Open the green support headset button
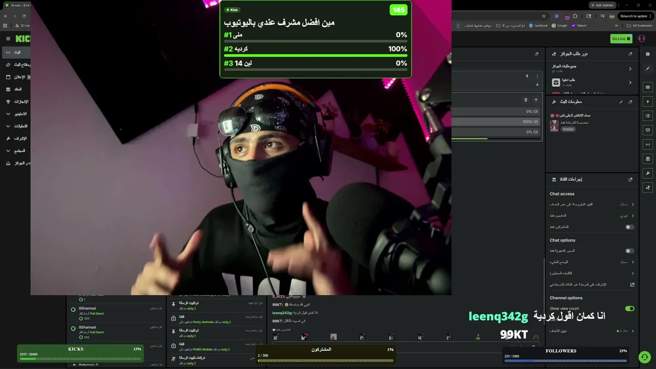Viewport: 656px width, 369px height. [644, 357]
